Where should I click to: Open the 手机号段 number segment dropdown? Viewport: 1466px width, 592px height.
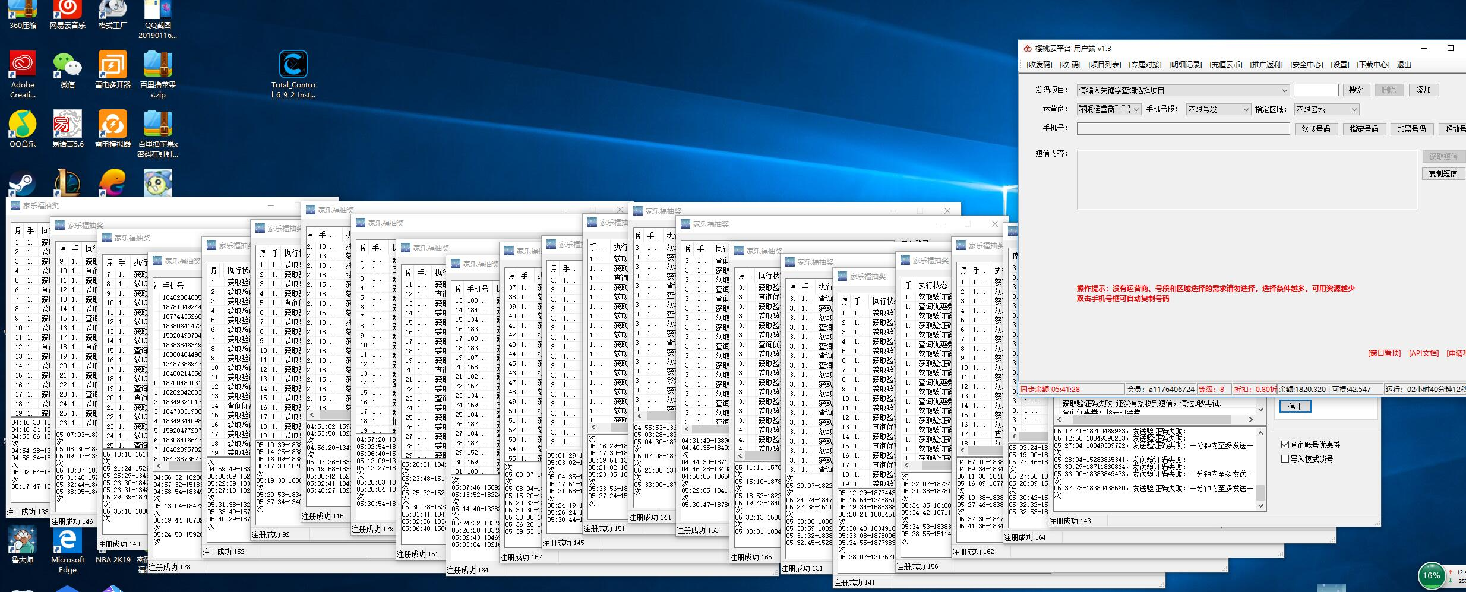(1218, 109)
